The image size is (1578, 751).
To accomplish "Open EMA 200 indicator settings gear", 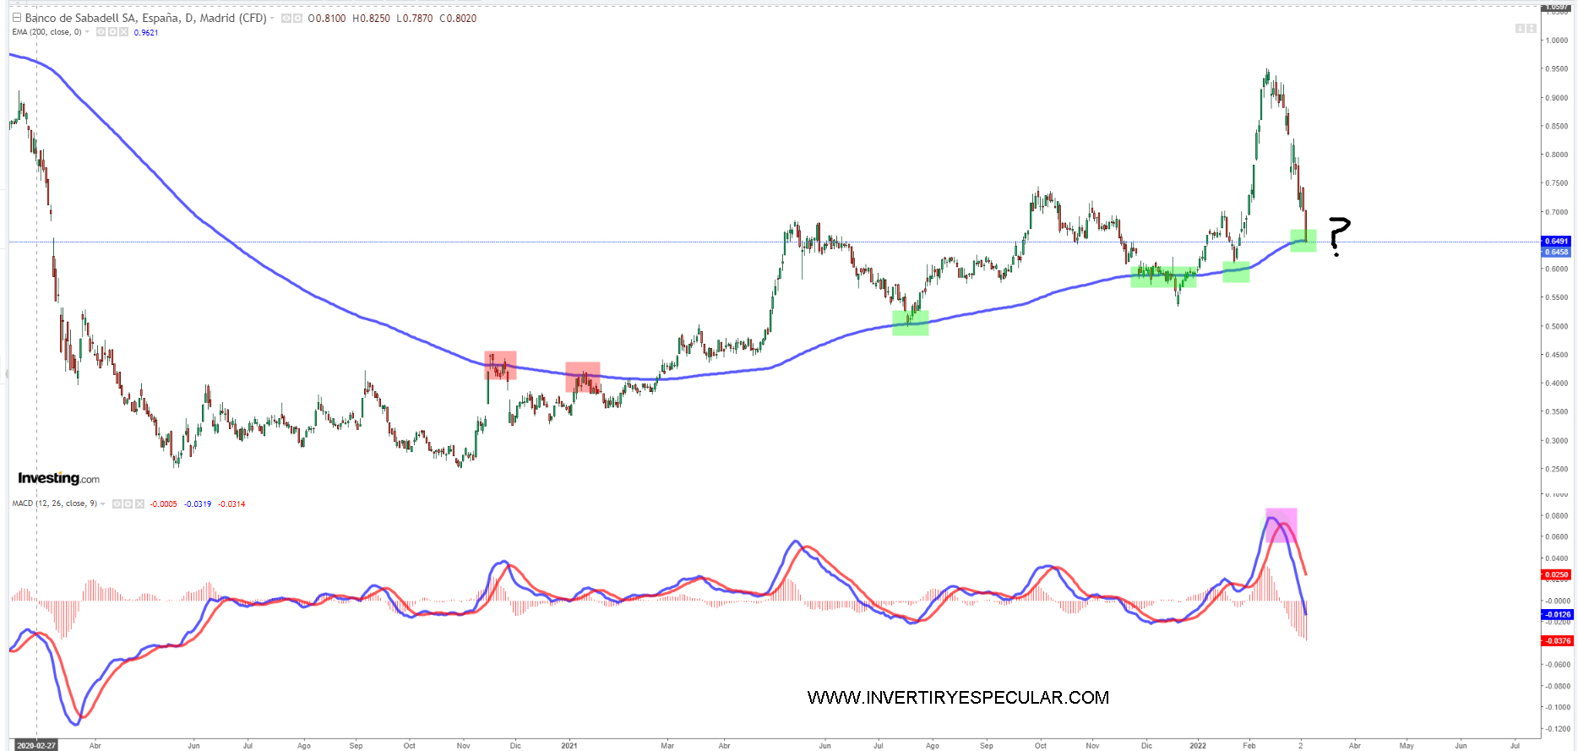I will click(x=112, y=32).
